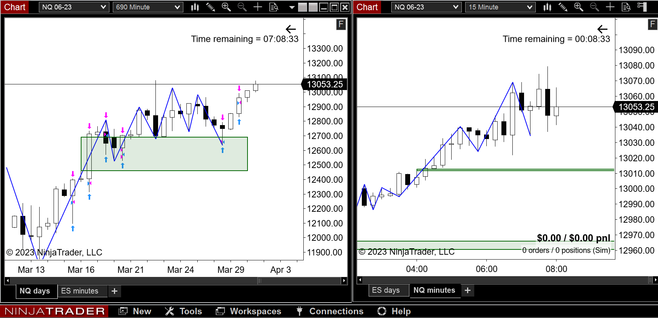
Task: Click the F button on right chart
Action: point(653,25)
